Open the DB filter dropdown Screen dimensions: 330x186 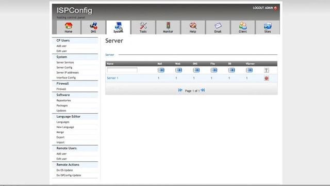(x=232, y=70)
